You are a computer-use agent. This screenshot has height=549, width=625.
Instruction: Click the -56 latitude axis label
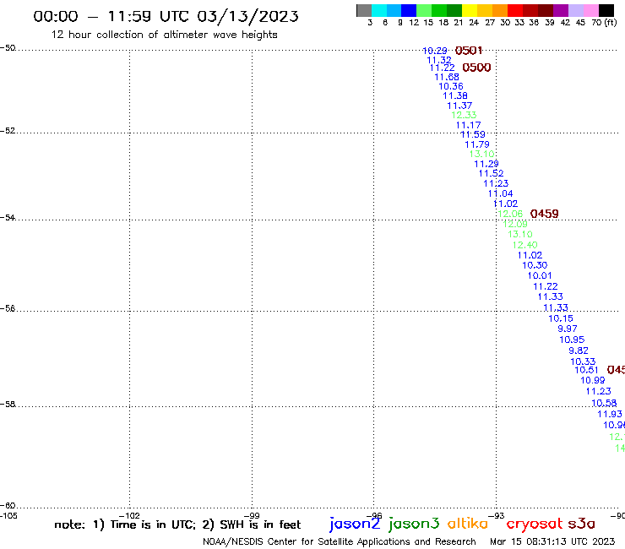coord(8,308)
